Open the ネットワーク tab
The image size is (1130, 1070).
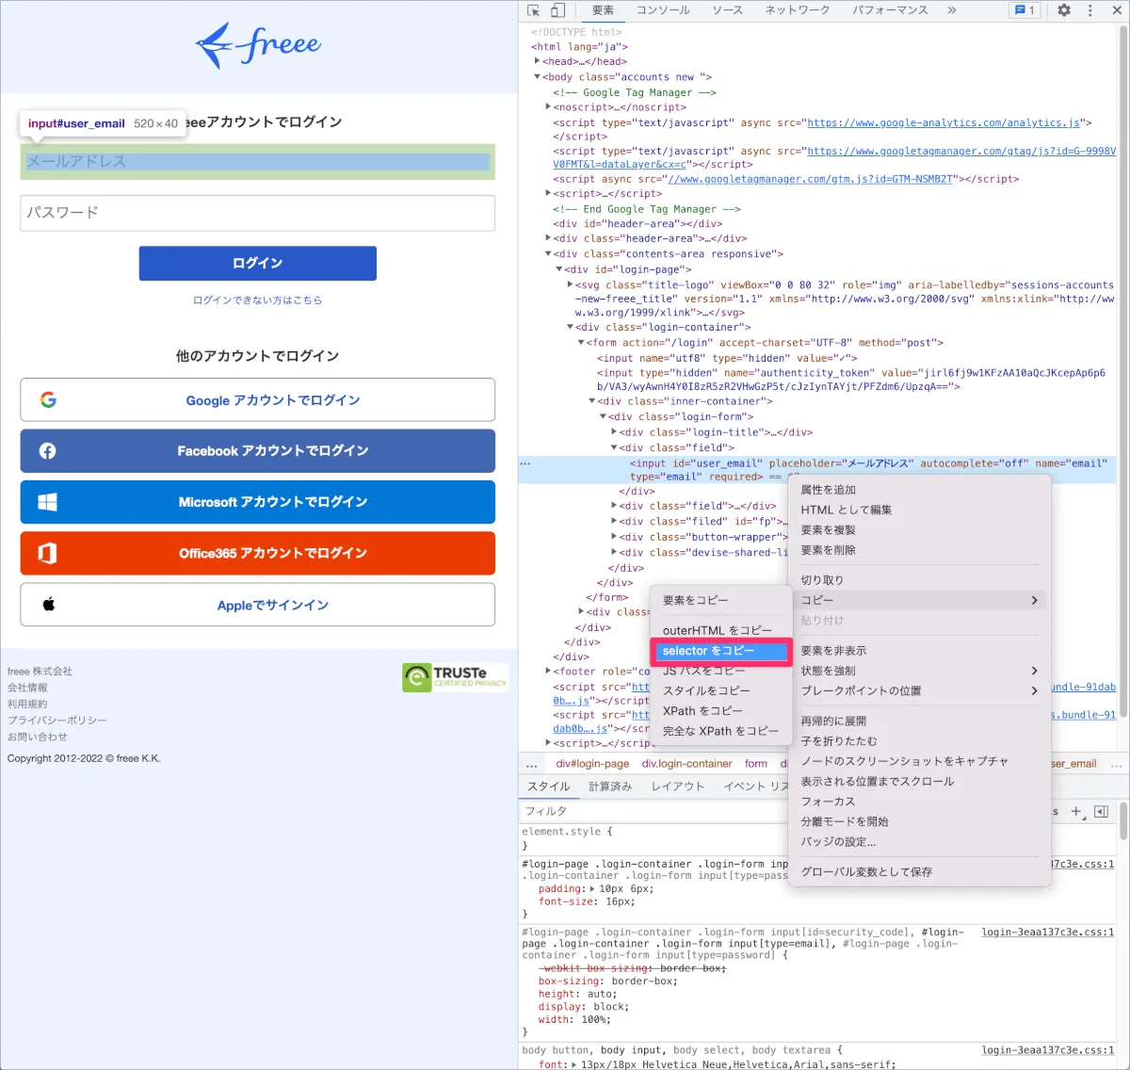point(797,10)
